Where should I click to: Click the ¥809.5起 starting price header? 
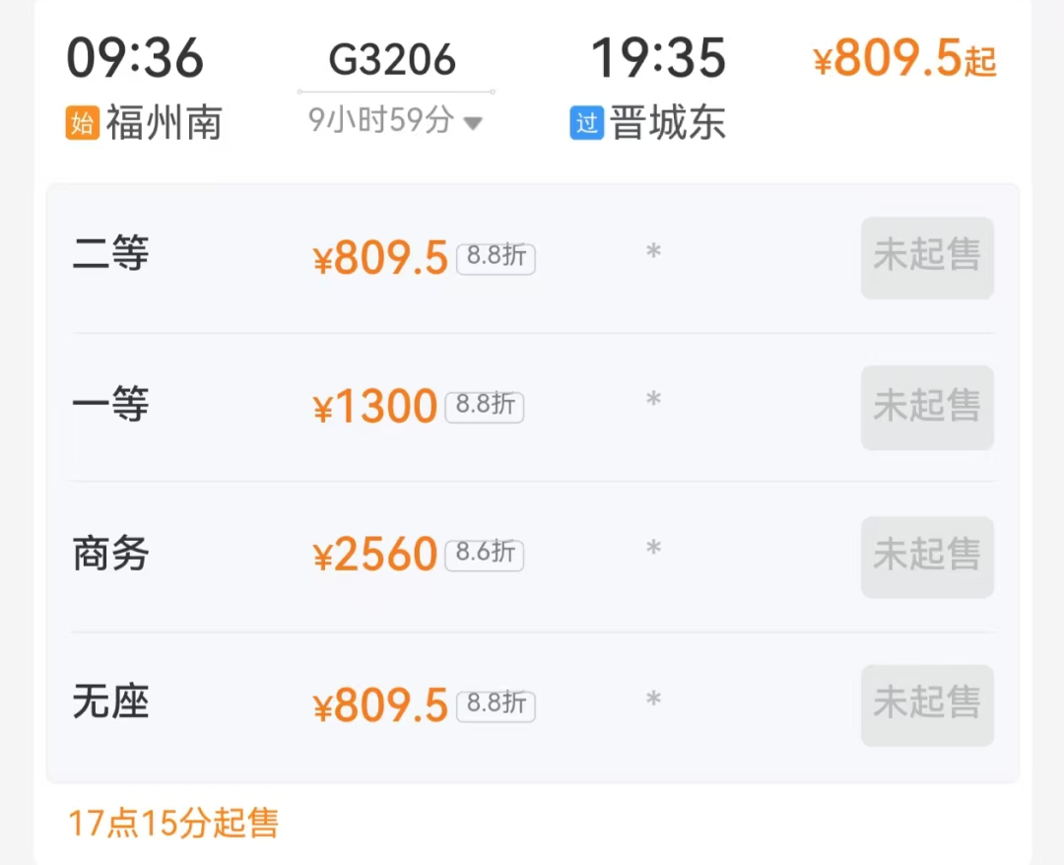904,61
